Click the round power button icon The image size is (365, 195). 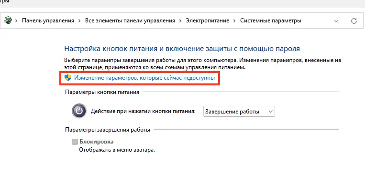click(79, 111)
